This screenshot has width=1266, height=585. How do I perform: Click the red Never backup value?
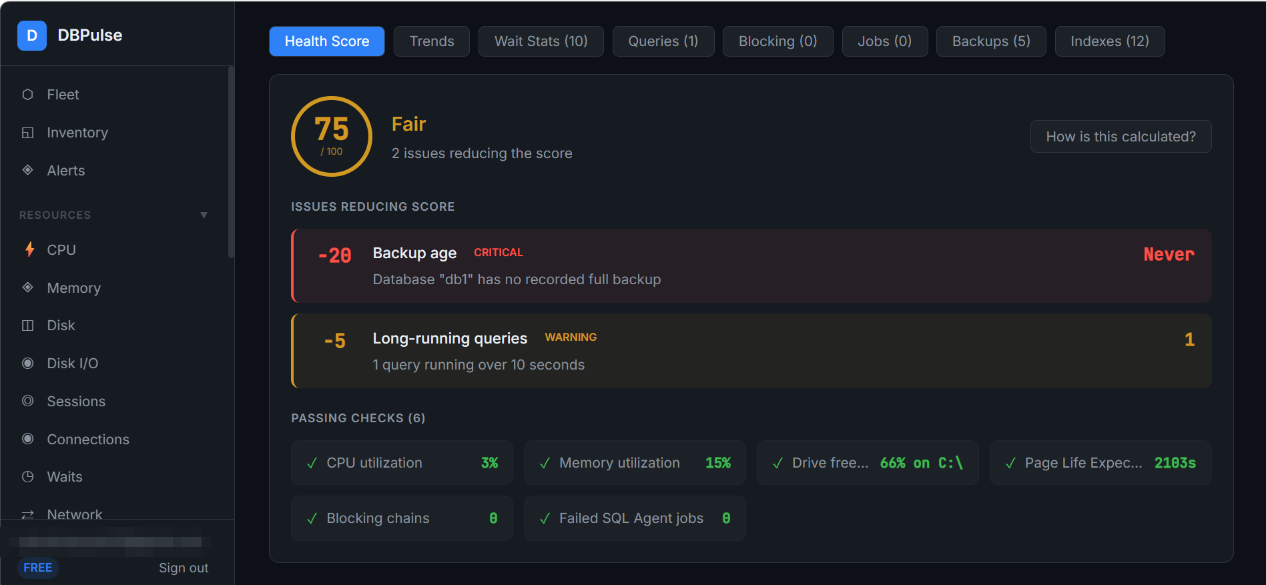click(1169, 254)
